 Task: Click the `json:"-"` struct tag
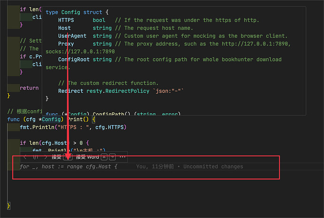pyautogui.click(x=168, y=91)
